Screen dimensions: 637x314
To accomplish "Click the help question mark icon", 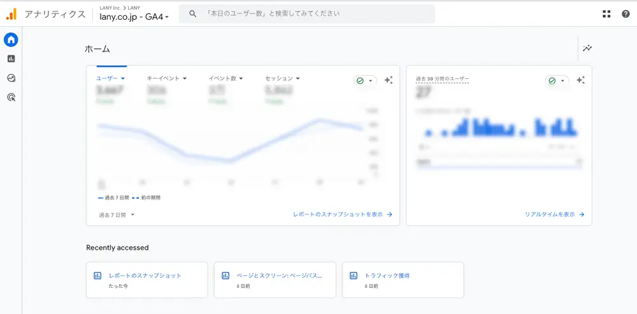I will (625, 13).
